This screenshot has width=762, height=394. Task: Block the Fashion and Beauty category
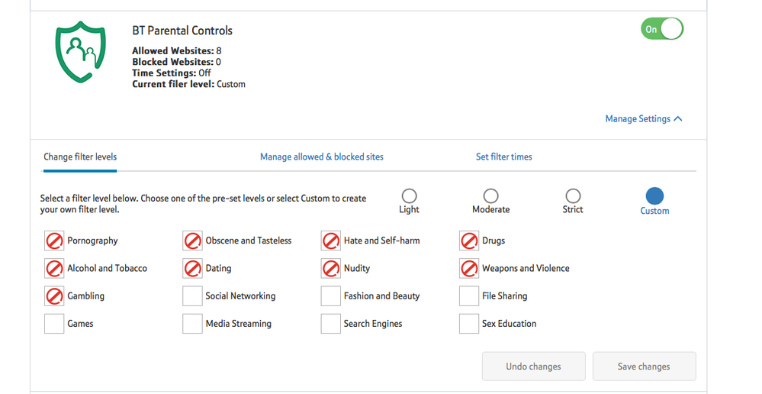click(x=331, y=295)
